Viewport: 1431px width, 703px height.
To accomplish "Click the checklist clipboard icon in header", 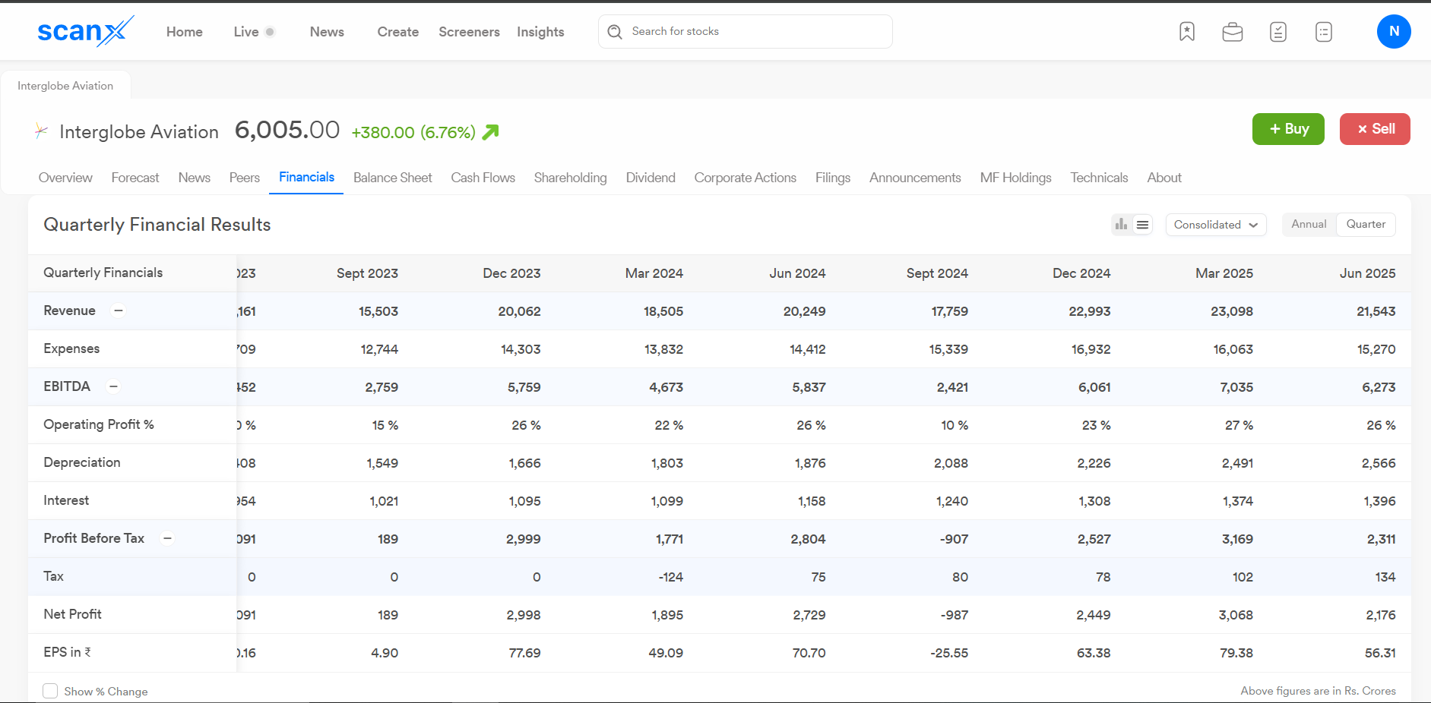I will click(1277, 32).
